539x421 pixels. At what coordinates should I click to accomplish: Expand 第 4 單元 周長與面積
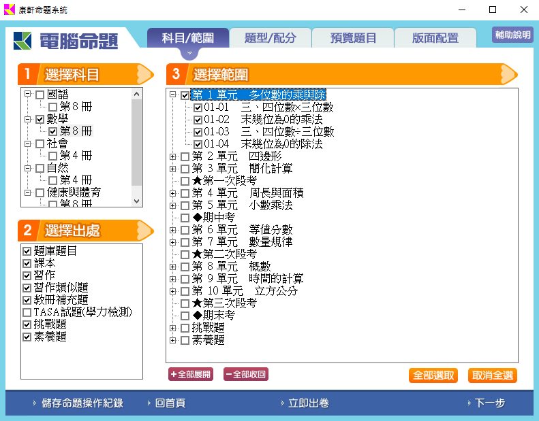point(173,193)
